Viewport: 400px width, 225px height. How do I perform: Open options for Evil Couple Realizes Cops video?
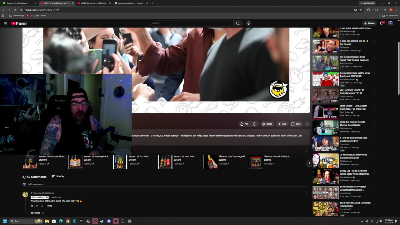(x=374, y=57)
